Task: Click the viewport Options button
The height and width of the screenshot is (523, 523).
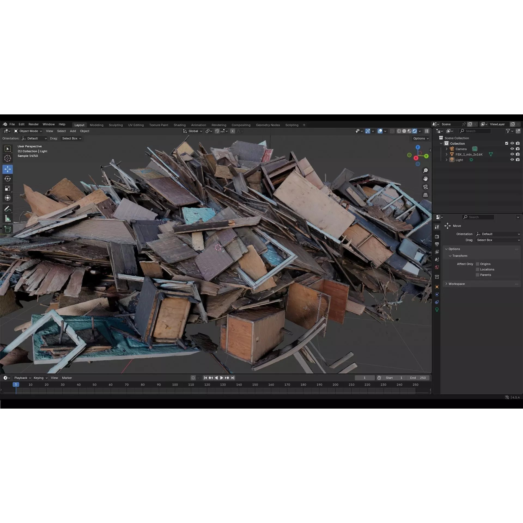Action: pyautogui.click(x=420, y=138)
